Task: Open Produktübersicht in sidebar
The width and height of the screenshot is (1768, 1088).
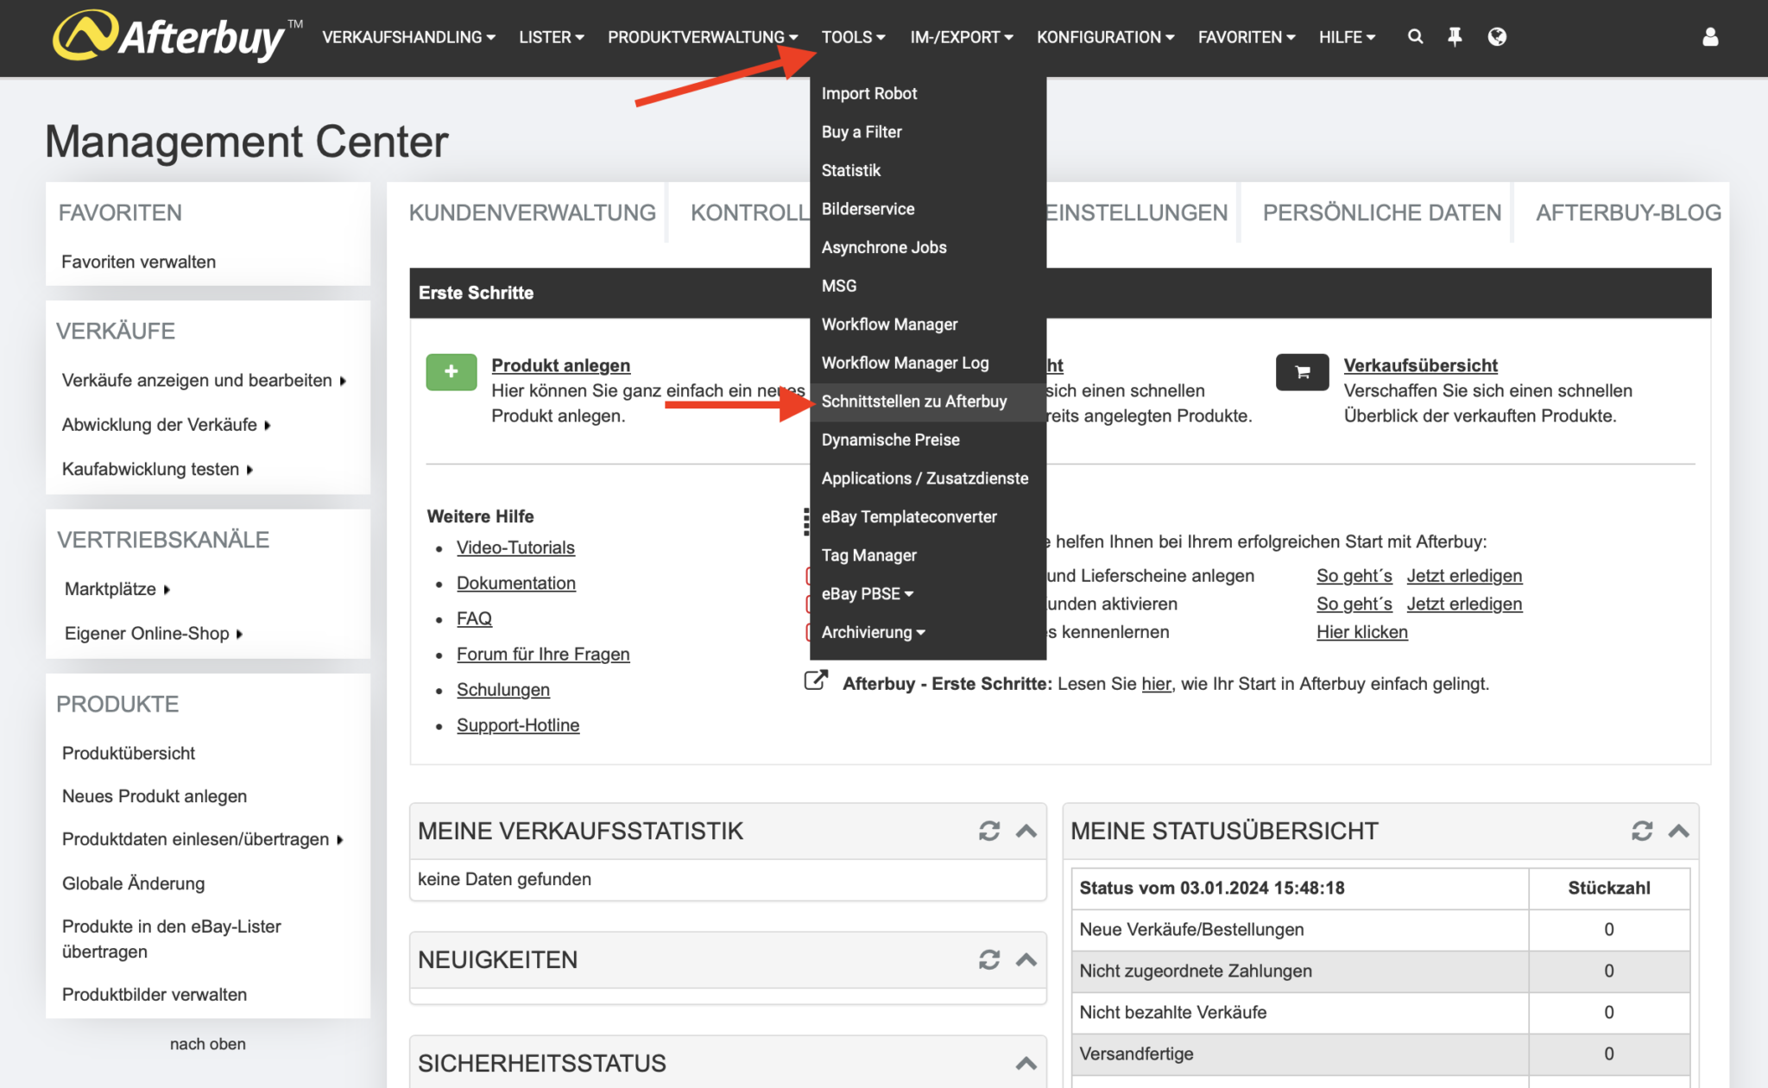Action: click(x=129, y=753)
